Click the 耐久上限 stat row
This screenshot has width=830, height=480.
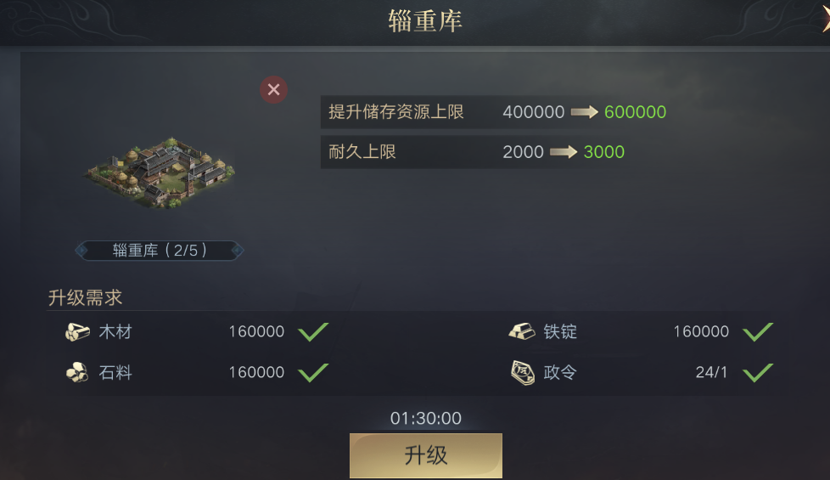point(493,152)
